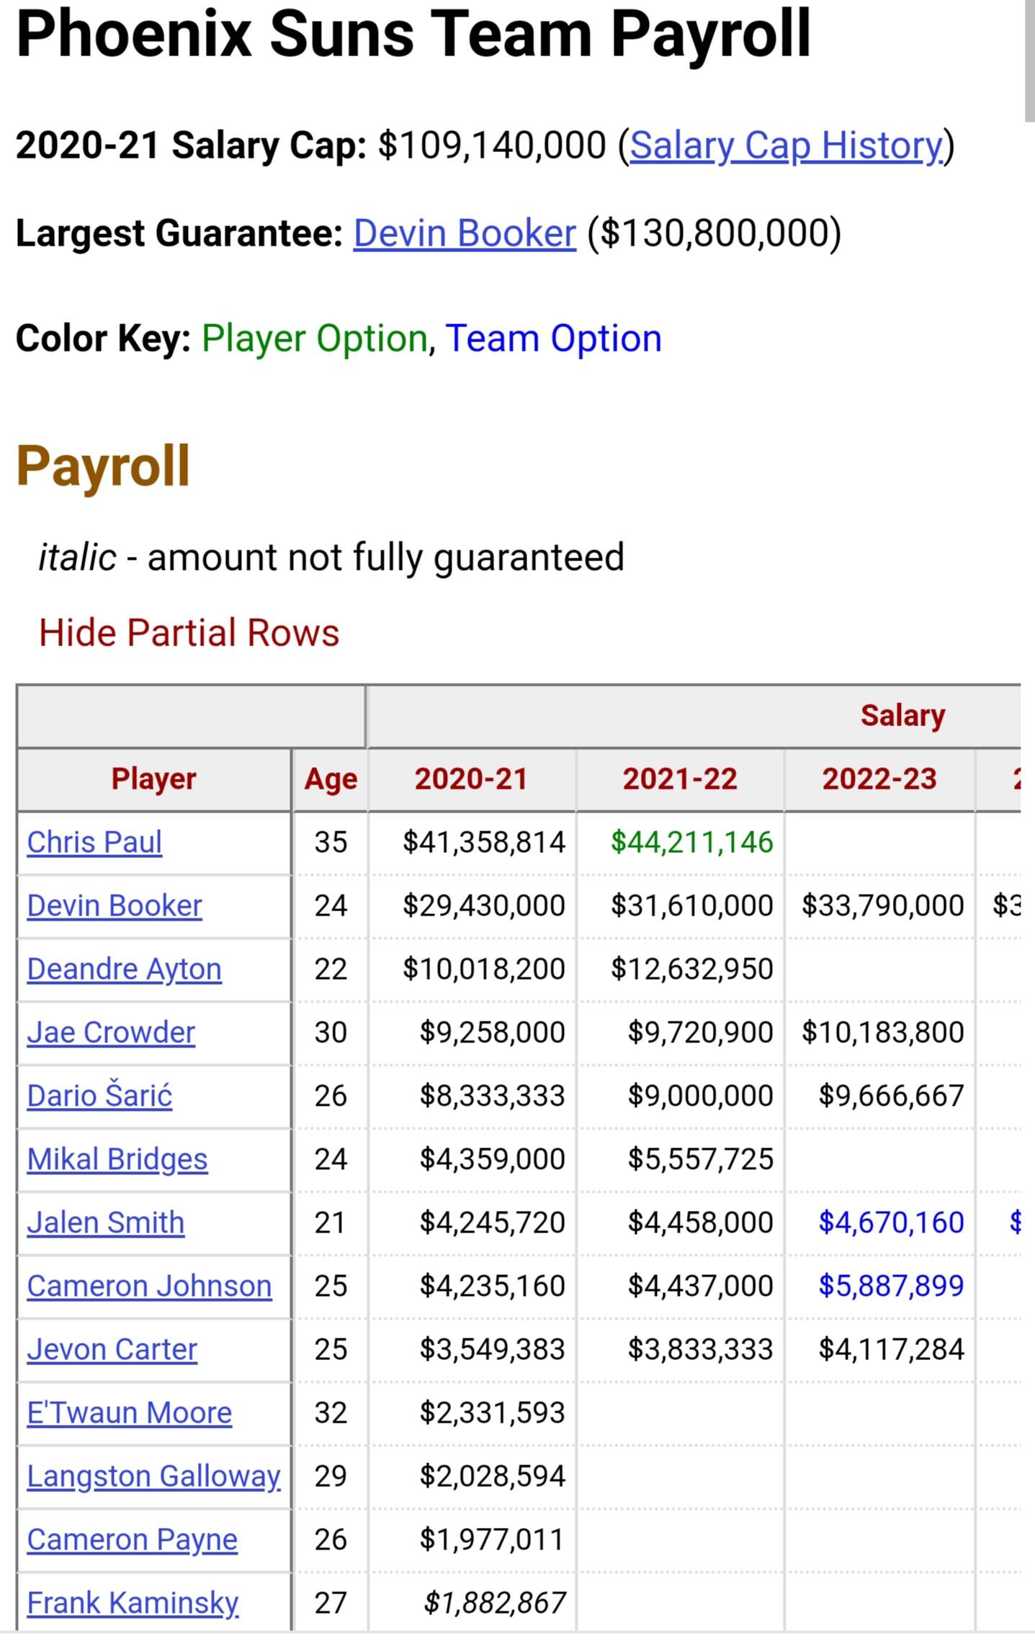Sort by 2022-23 salary column

click(x=879, y=779)
